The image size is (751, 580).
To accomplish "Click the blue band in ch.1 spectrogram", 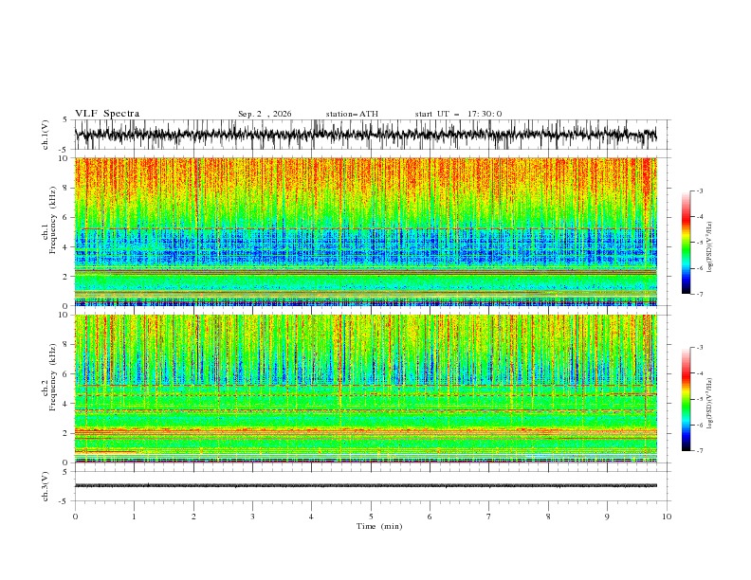I will [365, 246].
